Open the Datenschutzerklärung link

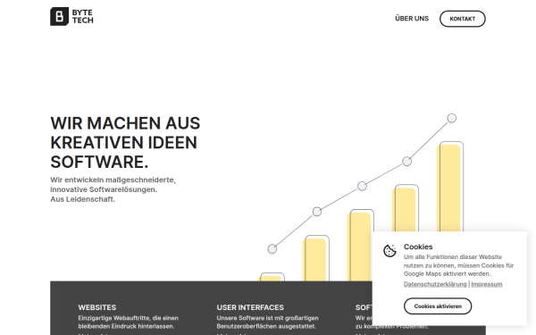tap(435, 284)
